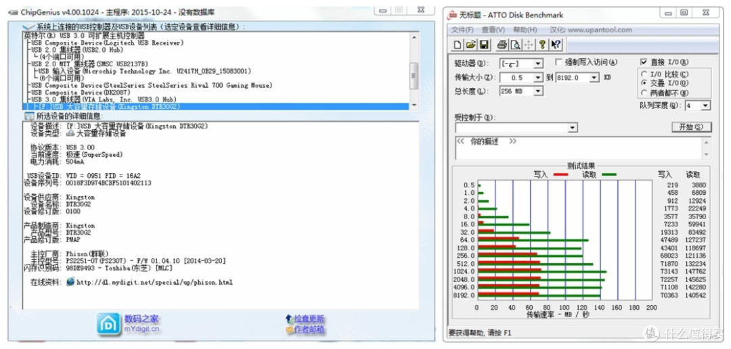Click the Open folder icon in ATTO toolbar
731x349 pixels.
coord(471,45)
